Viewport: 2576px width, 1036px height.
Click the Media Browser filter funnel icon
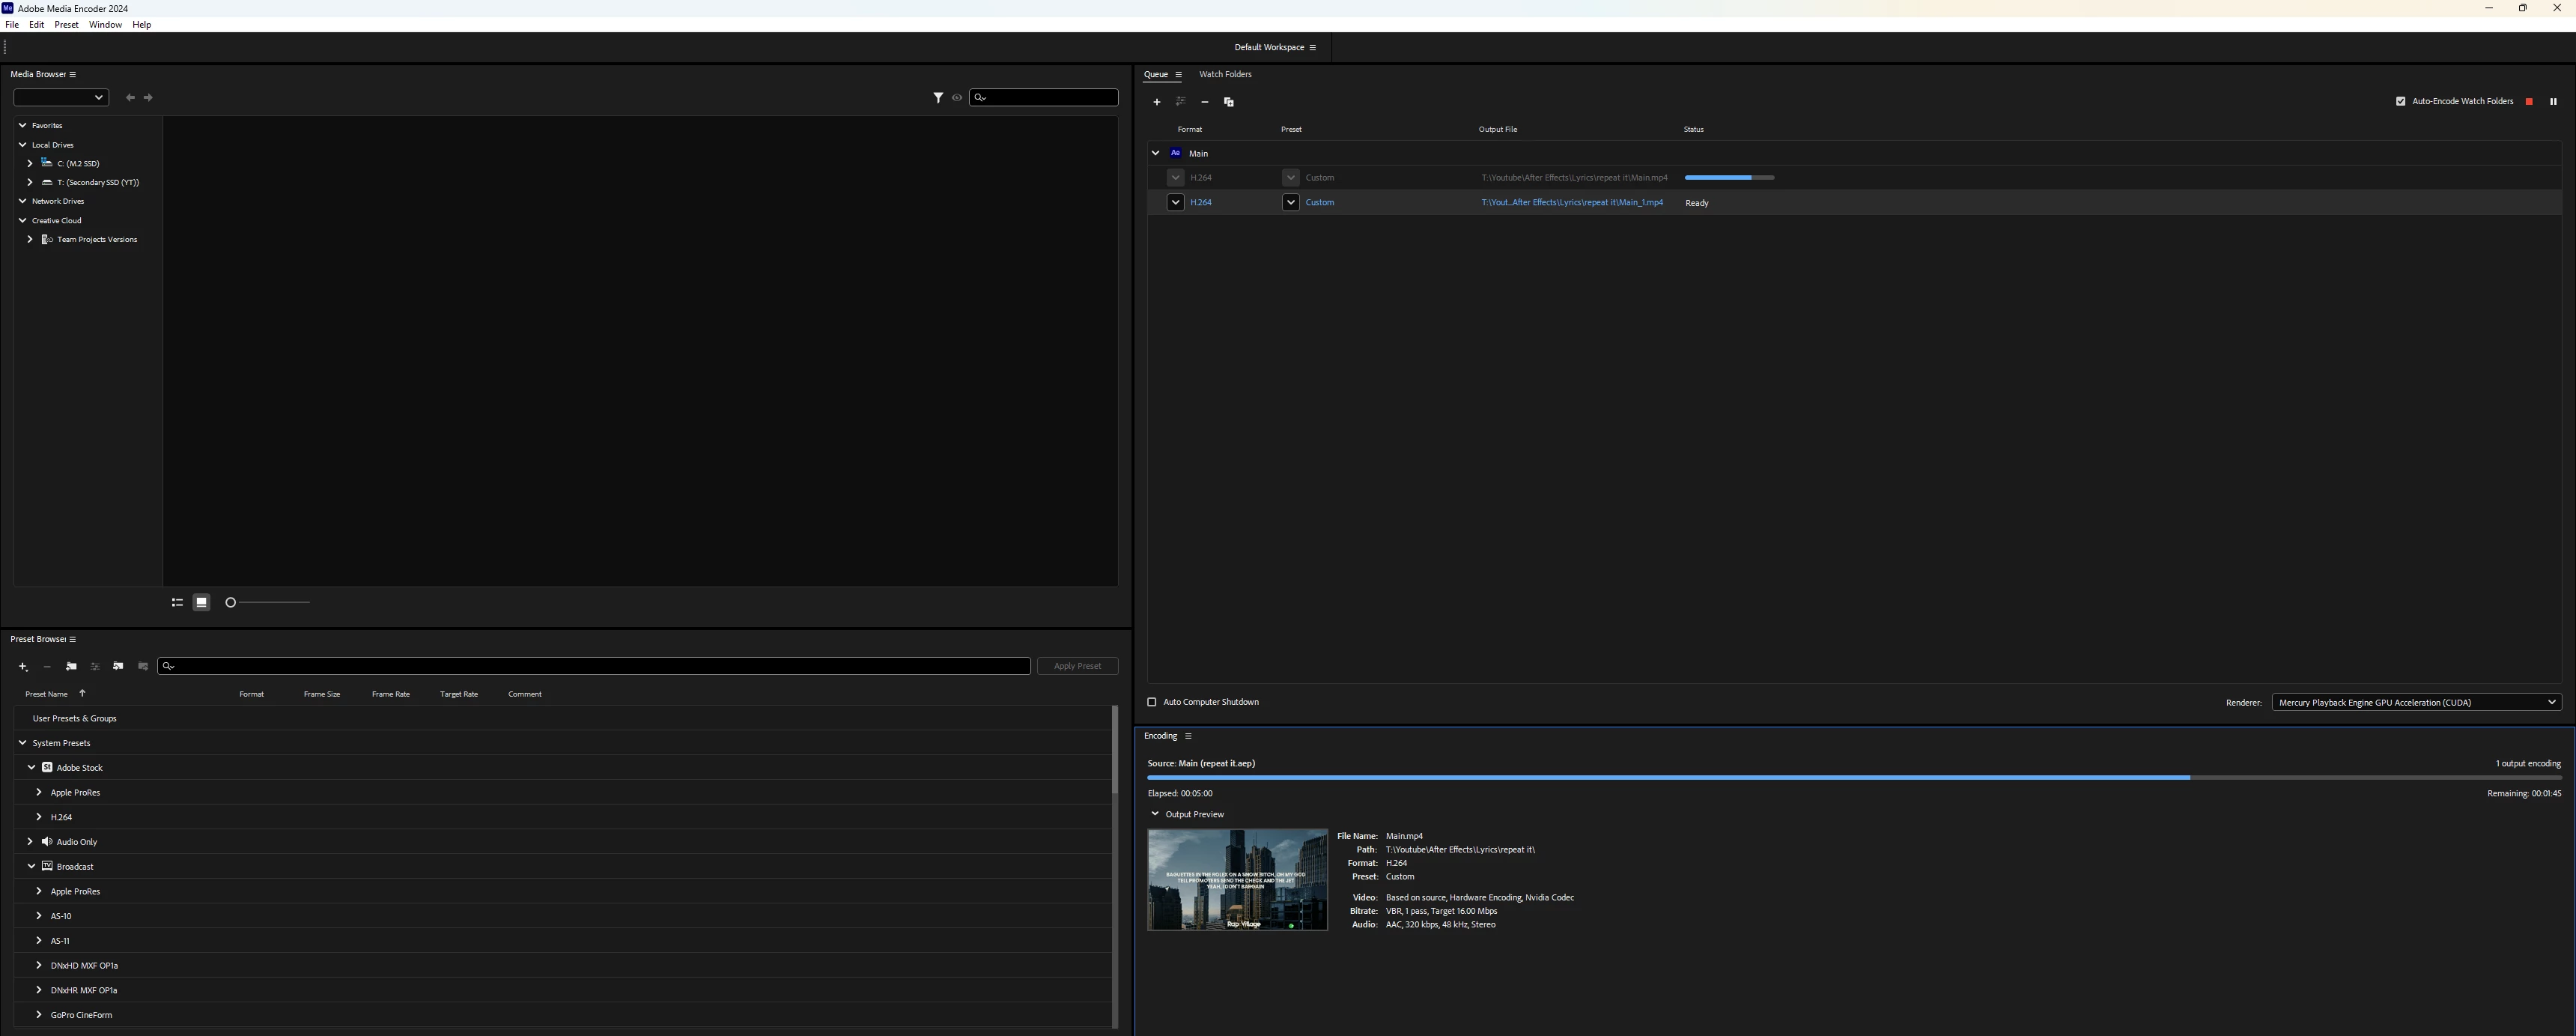point(938,98)
